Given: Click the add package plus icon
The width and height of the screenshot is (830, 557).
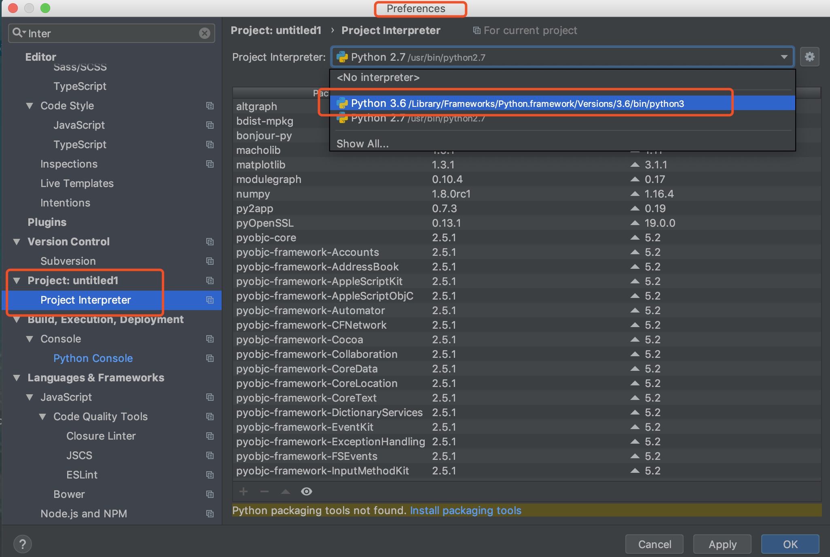Looking at the screenshot, I should coord(243,491).
